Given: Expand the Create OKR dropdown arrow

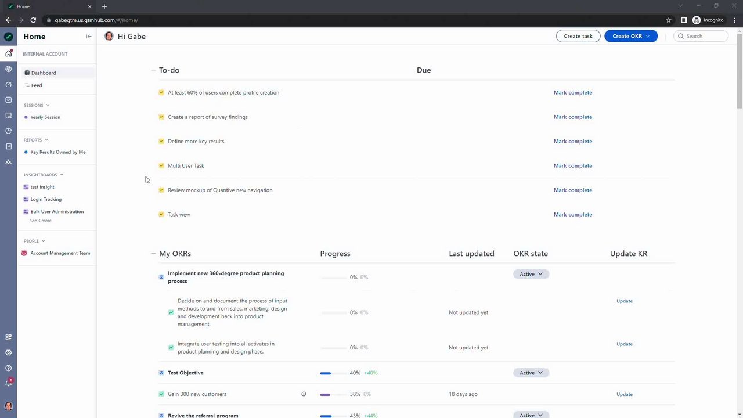Looking at the screenshot, I should click(648, 36).
